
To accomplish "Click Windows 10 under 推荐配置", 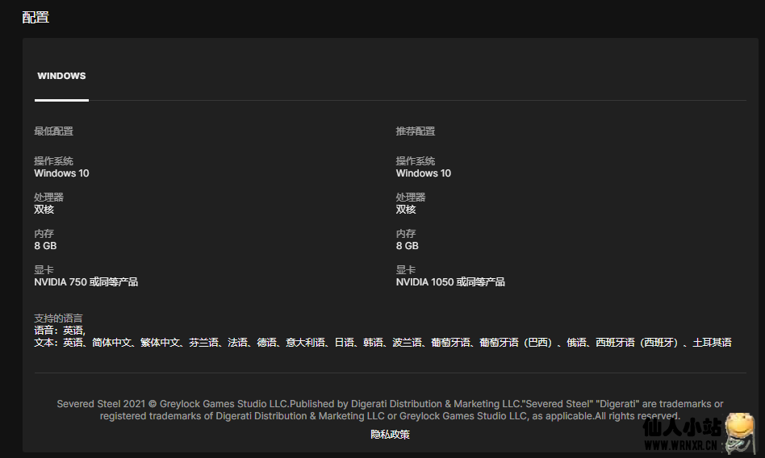I will (423, 173).
